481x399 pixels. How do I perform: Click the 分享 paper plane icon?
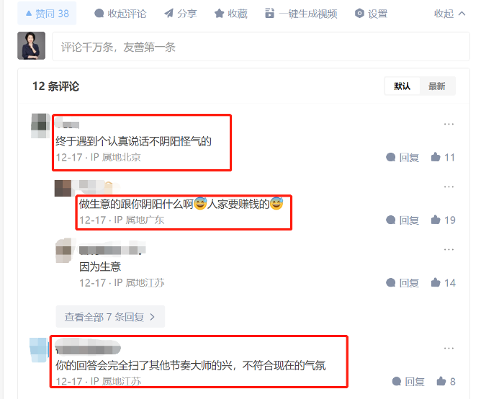point(169,14)
